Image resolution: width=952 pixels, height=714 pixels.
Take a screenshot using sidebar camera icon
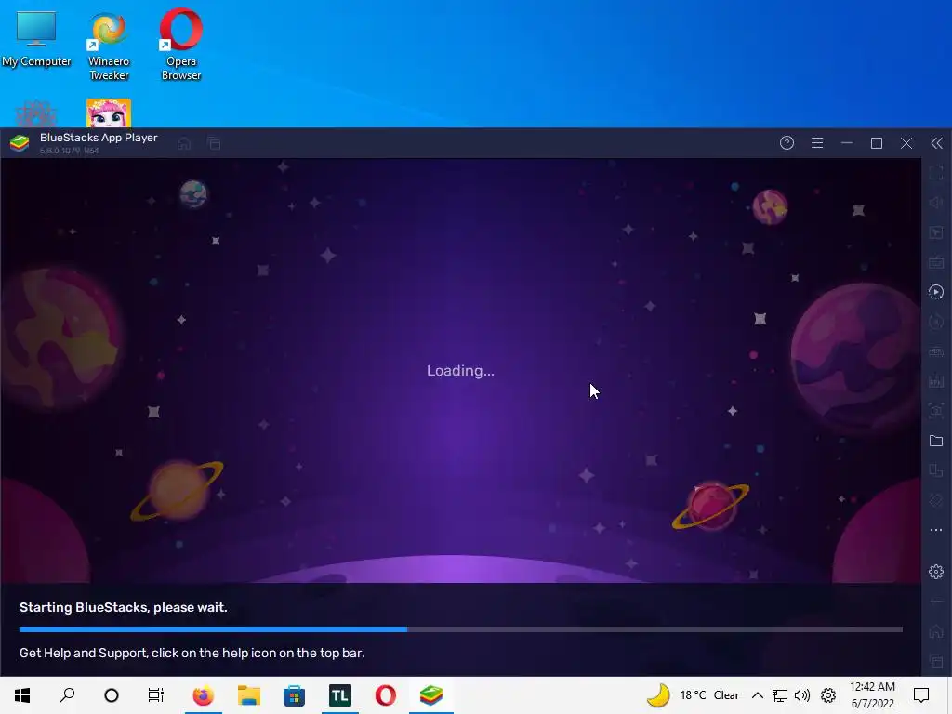click(936, 411)
